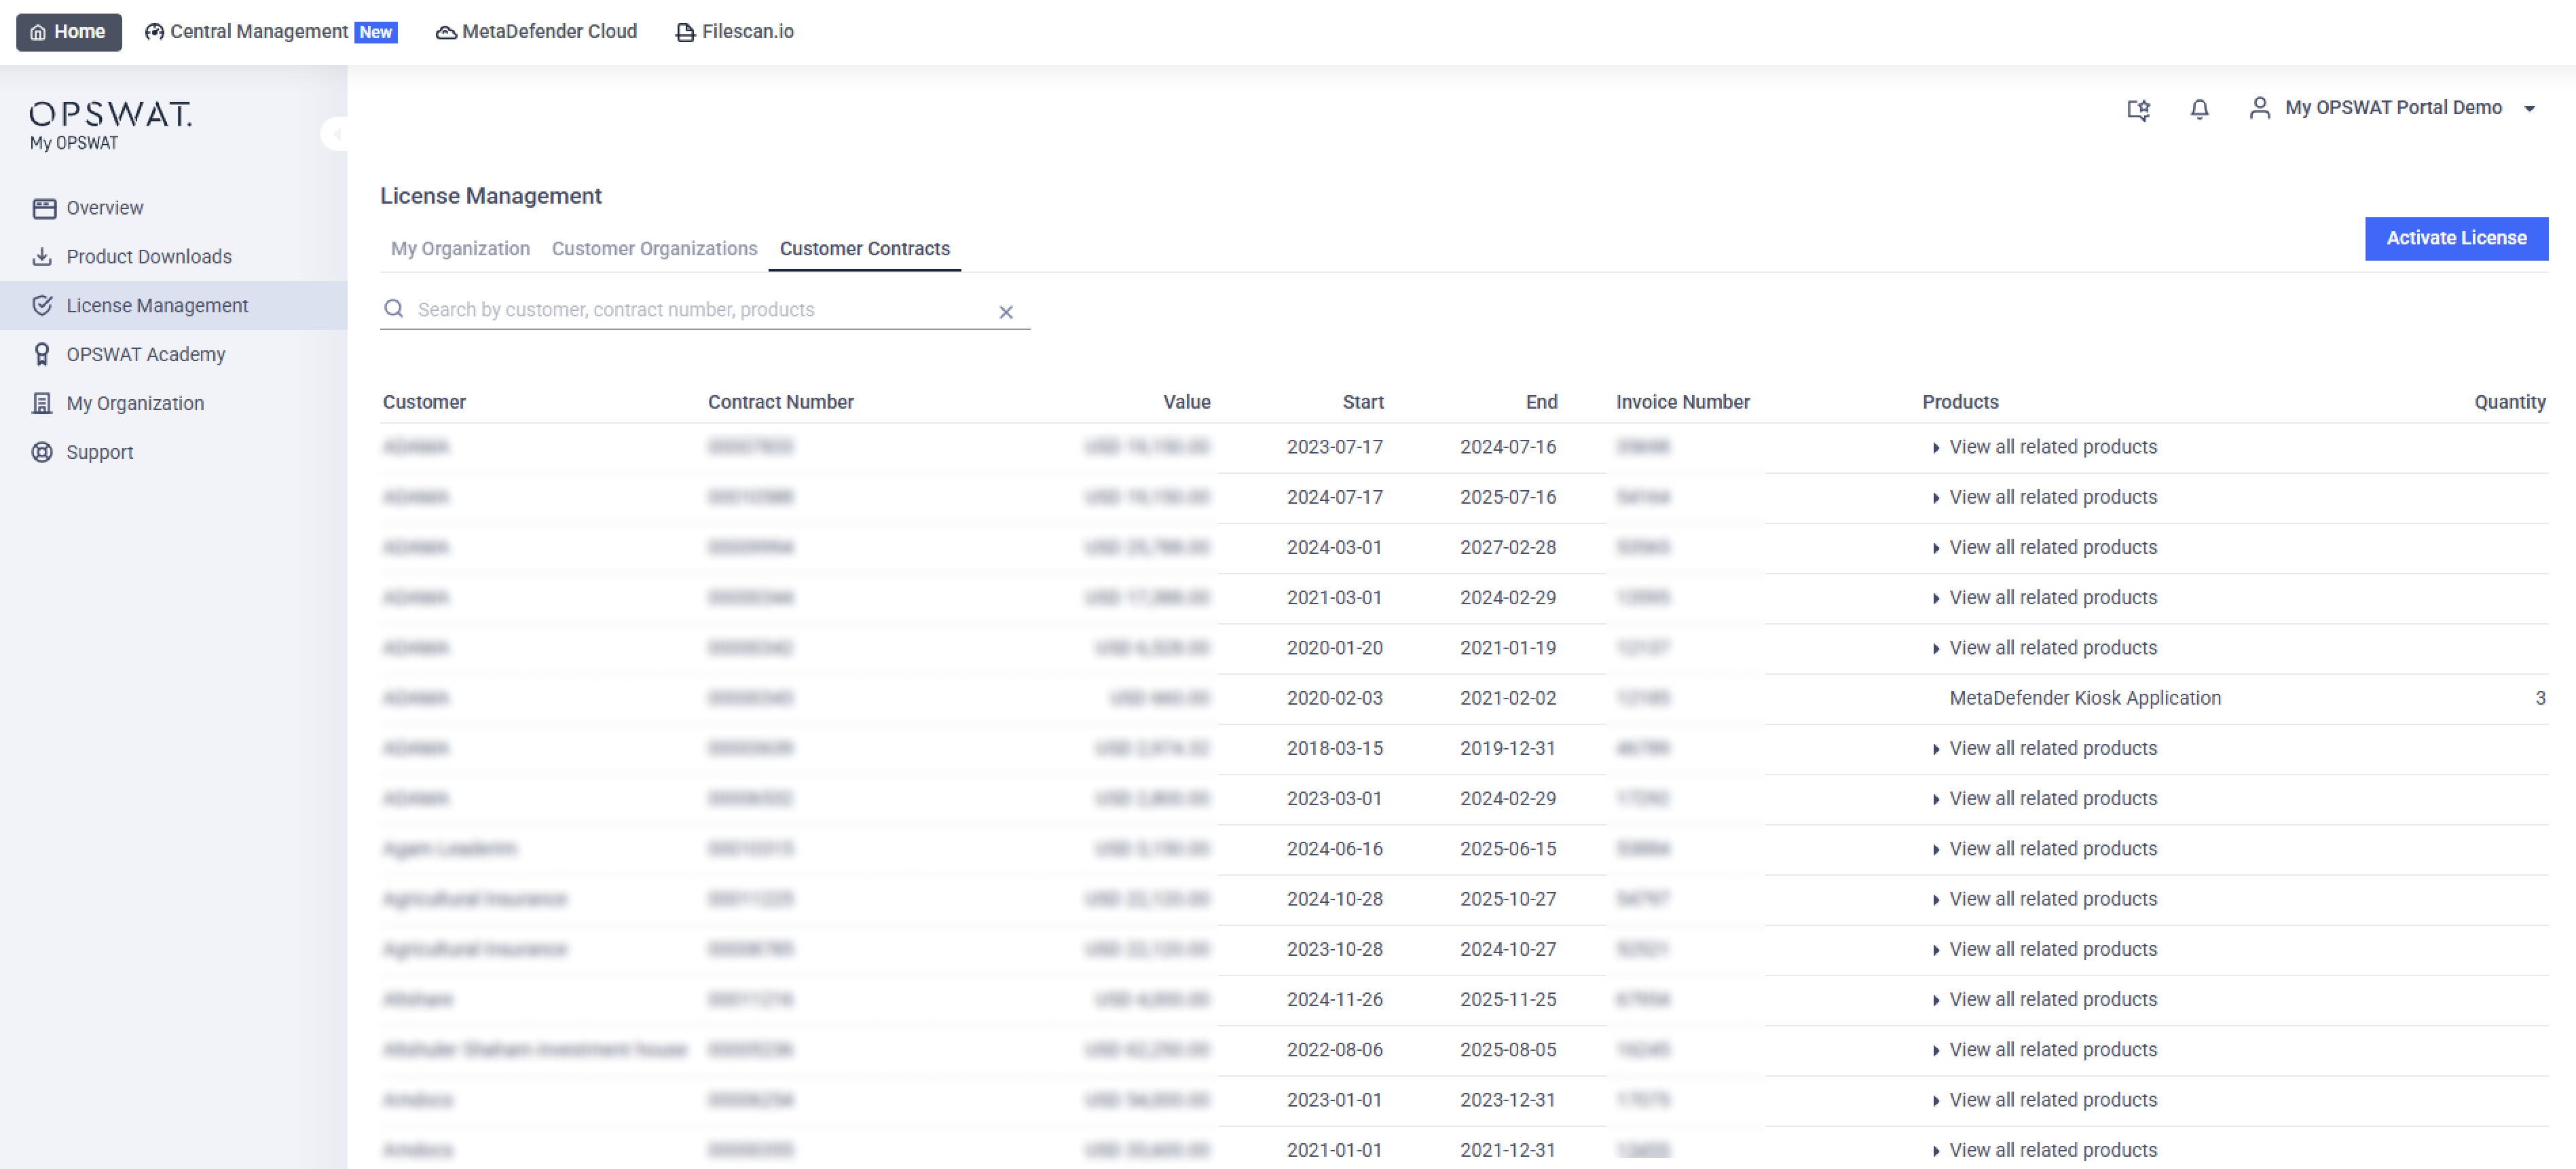The height and width of the screenshot is (1169, 2576).
Task: Switch to Customer Organizations tab
Action: click(x=654, y=249)
